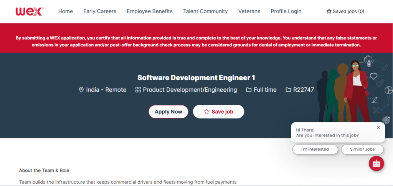Go to Early Careers page

tap(100, 11)
